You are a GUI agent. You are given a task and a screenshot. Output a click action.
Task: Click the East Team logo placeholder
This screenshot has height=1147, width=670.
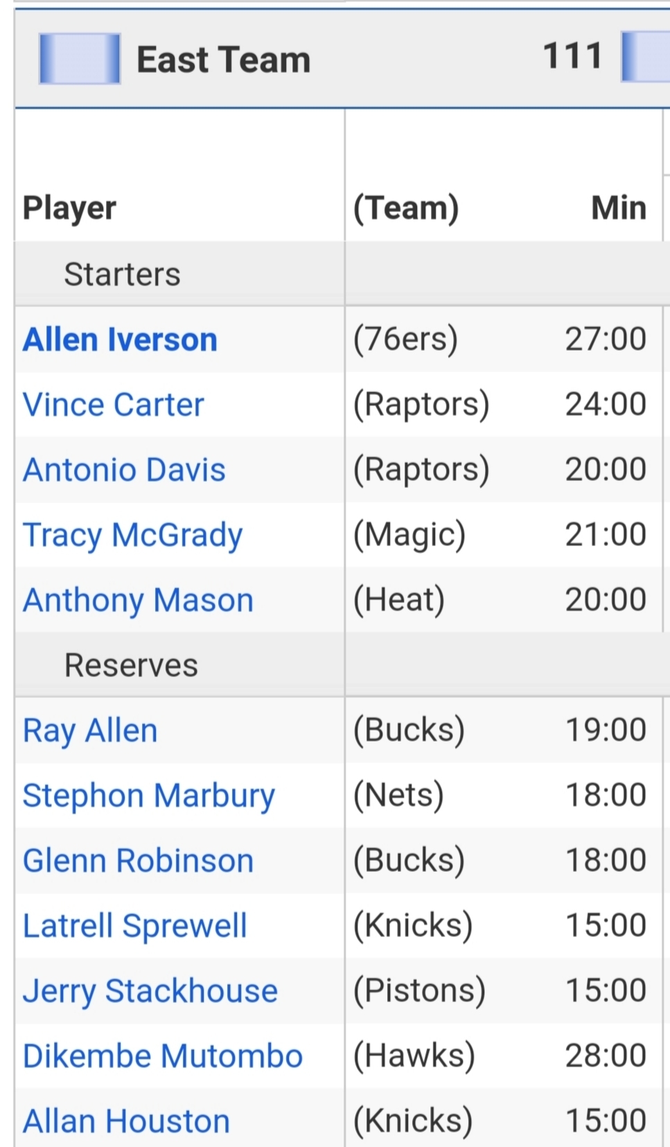[x=80, y=59]
